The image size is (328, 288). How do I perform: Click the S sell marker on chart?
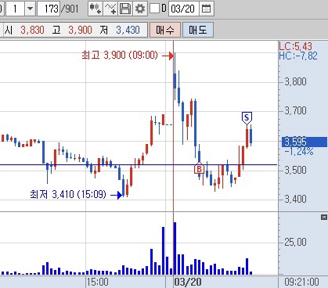(x=247, y=118)
